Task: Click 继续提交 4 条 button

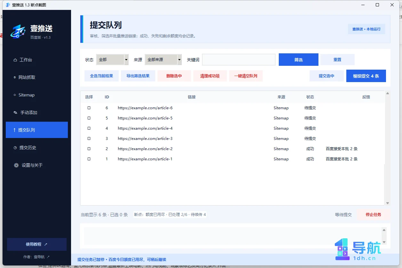Action: click(x=366, y=76)
